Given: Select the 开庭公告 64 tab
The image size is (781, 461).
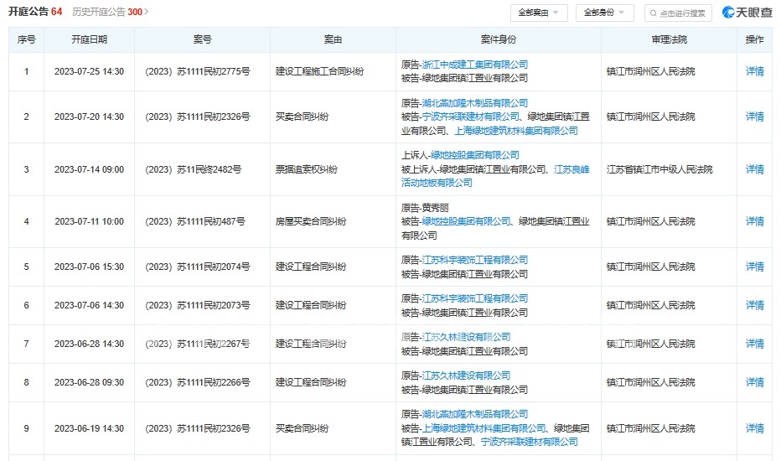Looking at the screenshot, I should coord(35,12).
